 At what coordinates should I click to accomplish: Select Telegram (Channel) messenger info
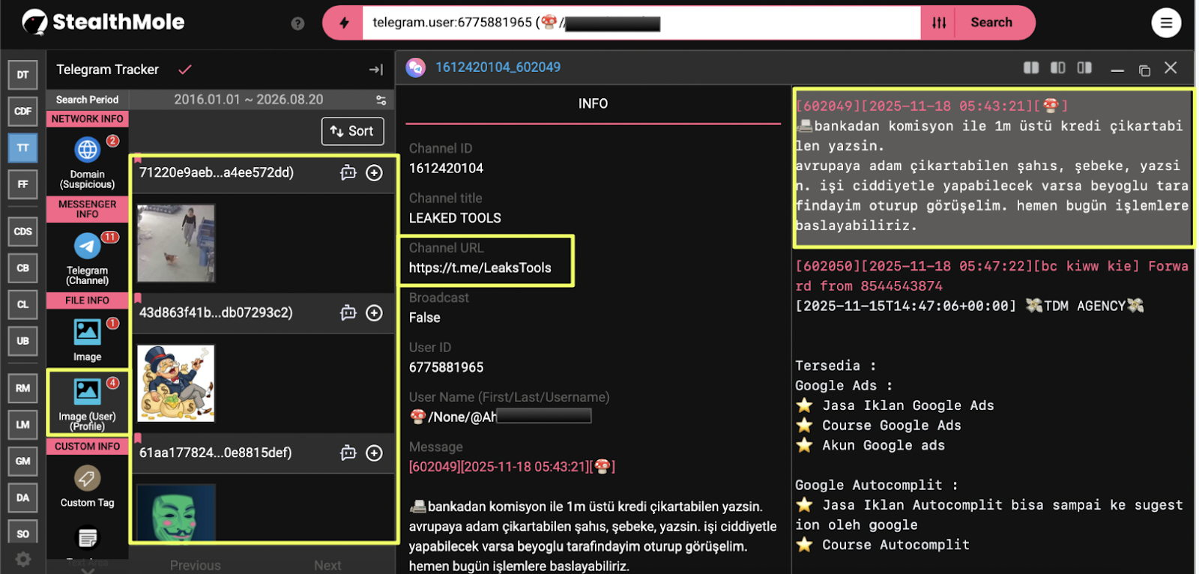(x=88, y=259)
